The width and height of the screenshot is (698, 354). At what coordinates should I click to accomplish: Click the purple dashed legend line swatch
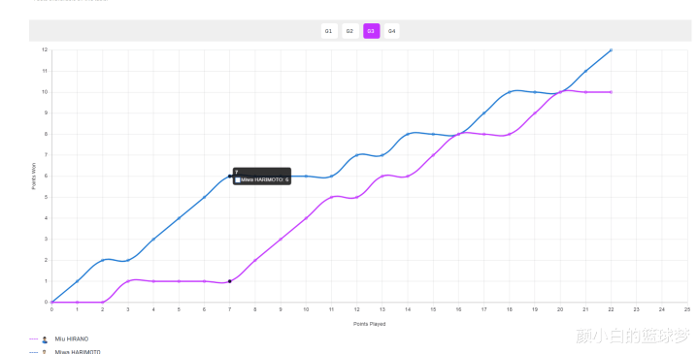(x=33, y=339)
